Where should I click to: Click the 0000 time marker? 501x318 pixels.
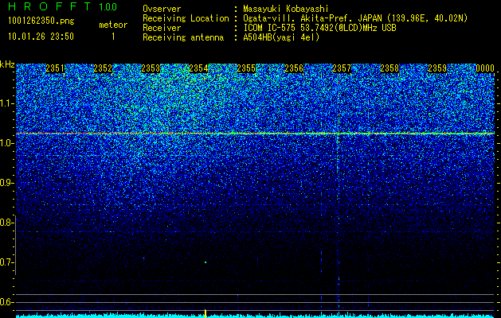click(485, 68)
